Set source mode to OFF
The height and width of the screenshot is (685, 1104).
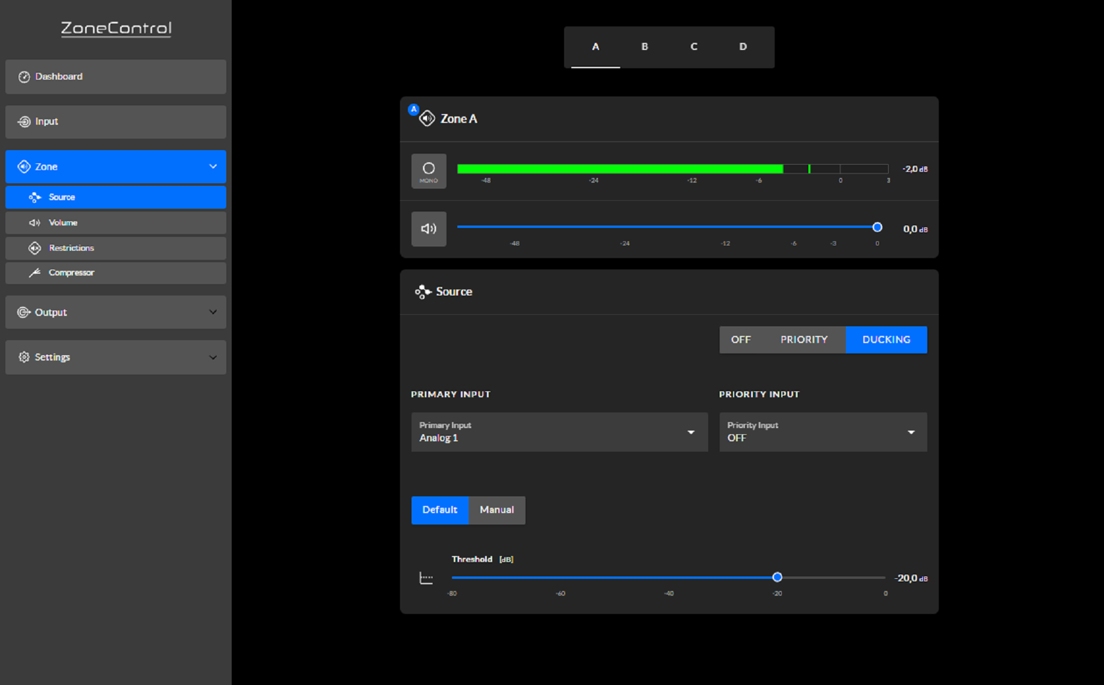[x=740, y=339]
